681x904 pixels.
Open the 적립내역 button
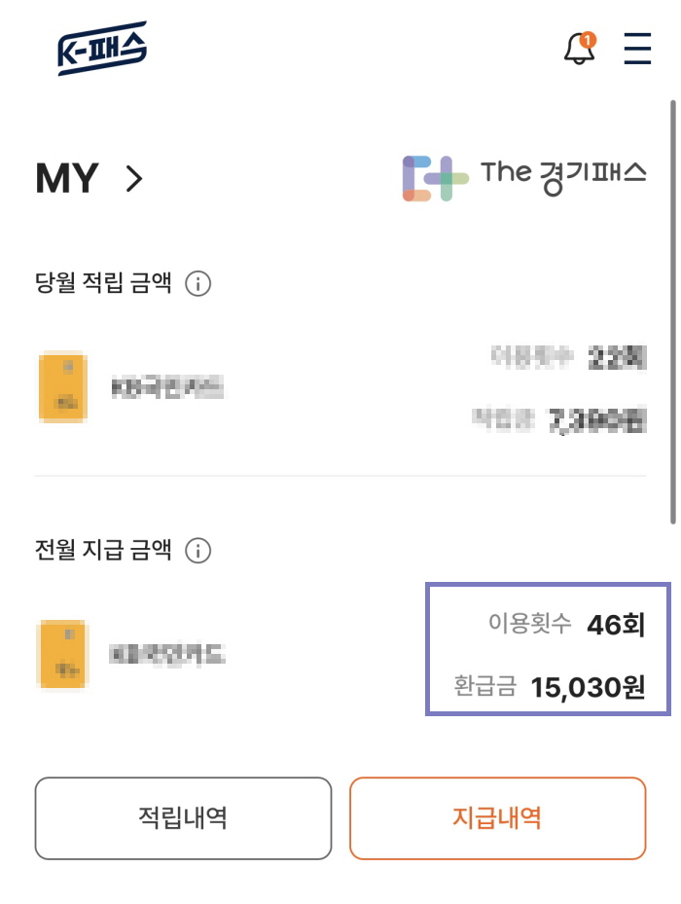point(183,818)
